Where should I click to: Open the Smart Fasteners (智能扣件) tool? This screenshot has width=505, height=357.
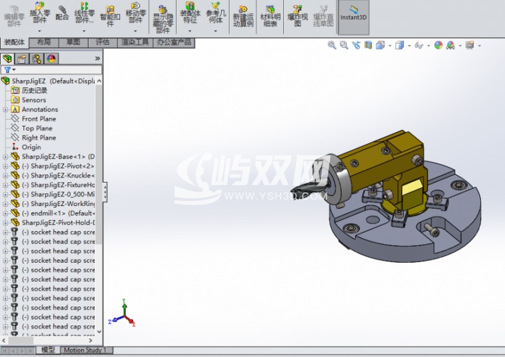(110, 15)
